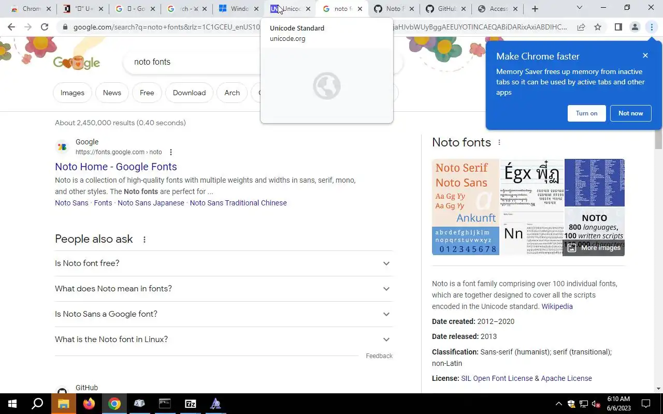
Task: Open the Noto Sans sitelink
Action: coord(71,203)
